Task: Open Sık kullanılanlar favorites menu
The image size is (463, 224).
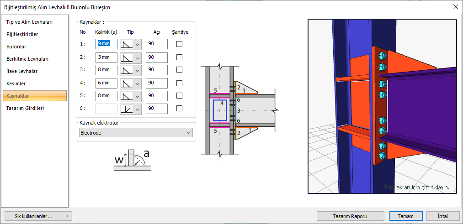Action: coord(37,216)
